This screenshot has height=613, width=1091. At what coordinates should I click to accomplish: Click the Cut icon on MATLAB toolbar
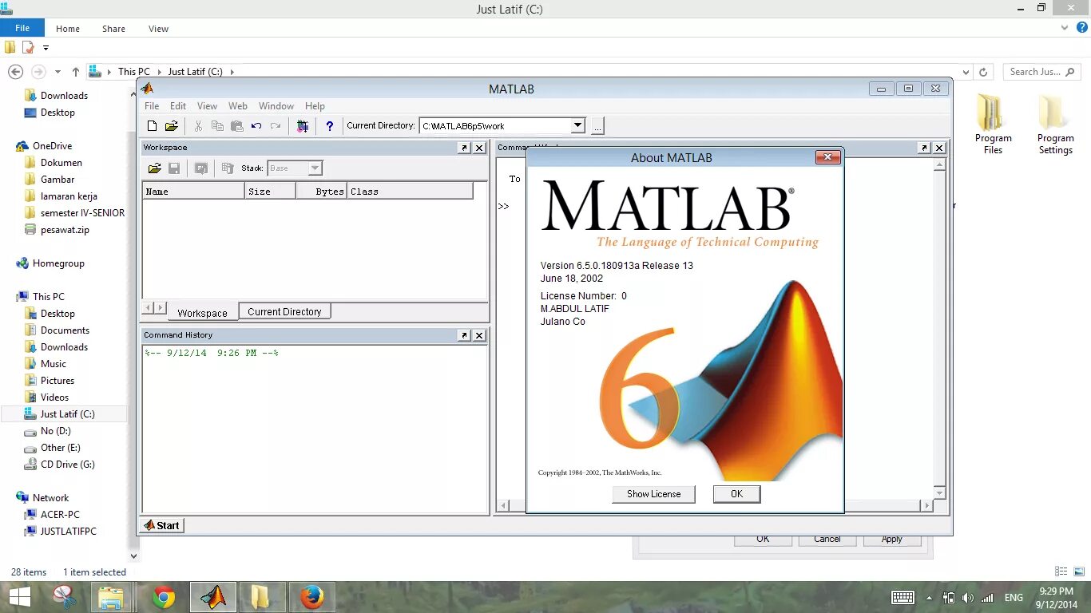(x=198, y=125)
